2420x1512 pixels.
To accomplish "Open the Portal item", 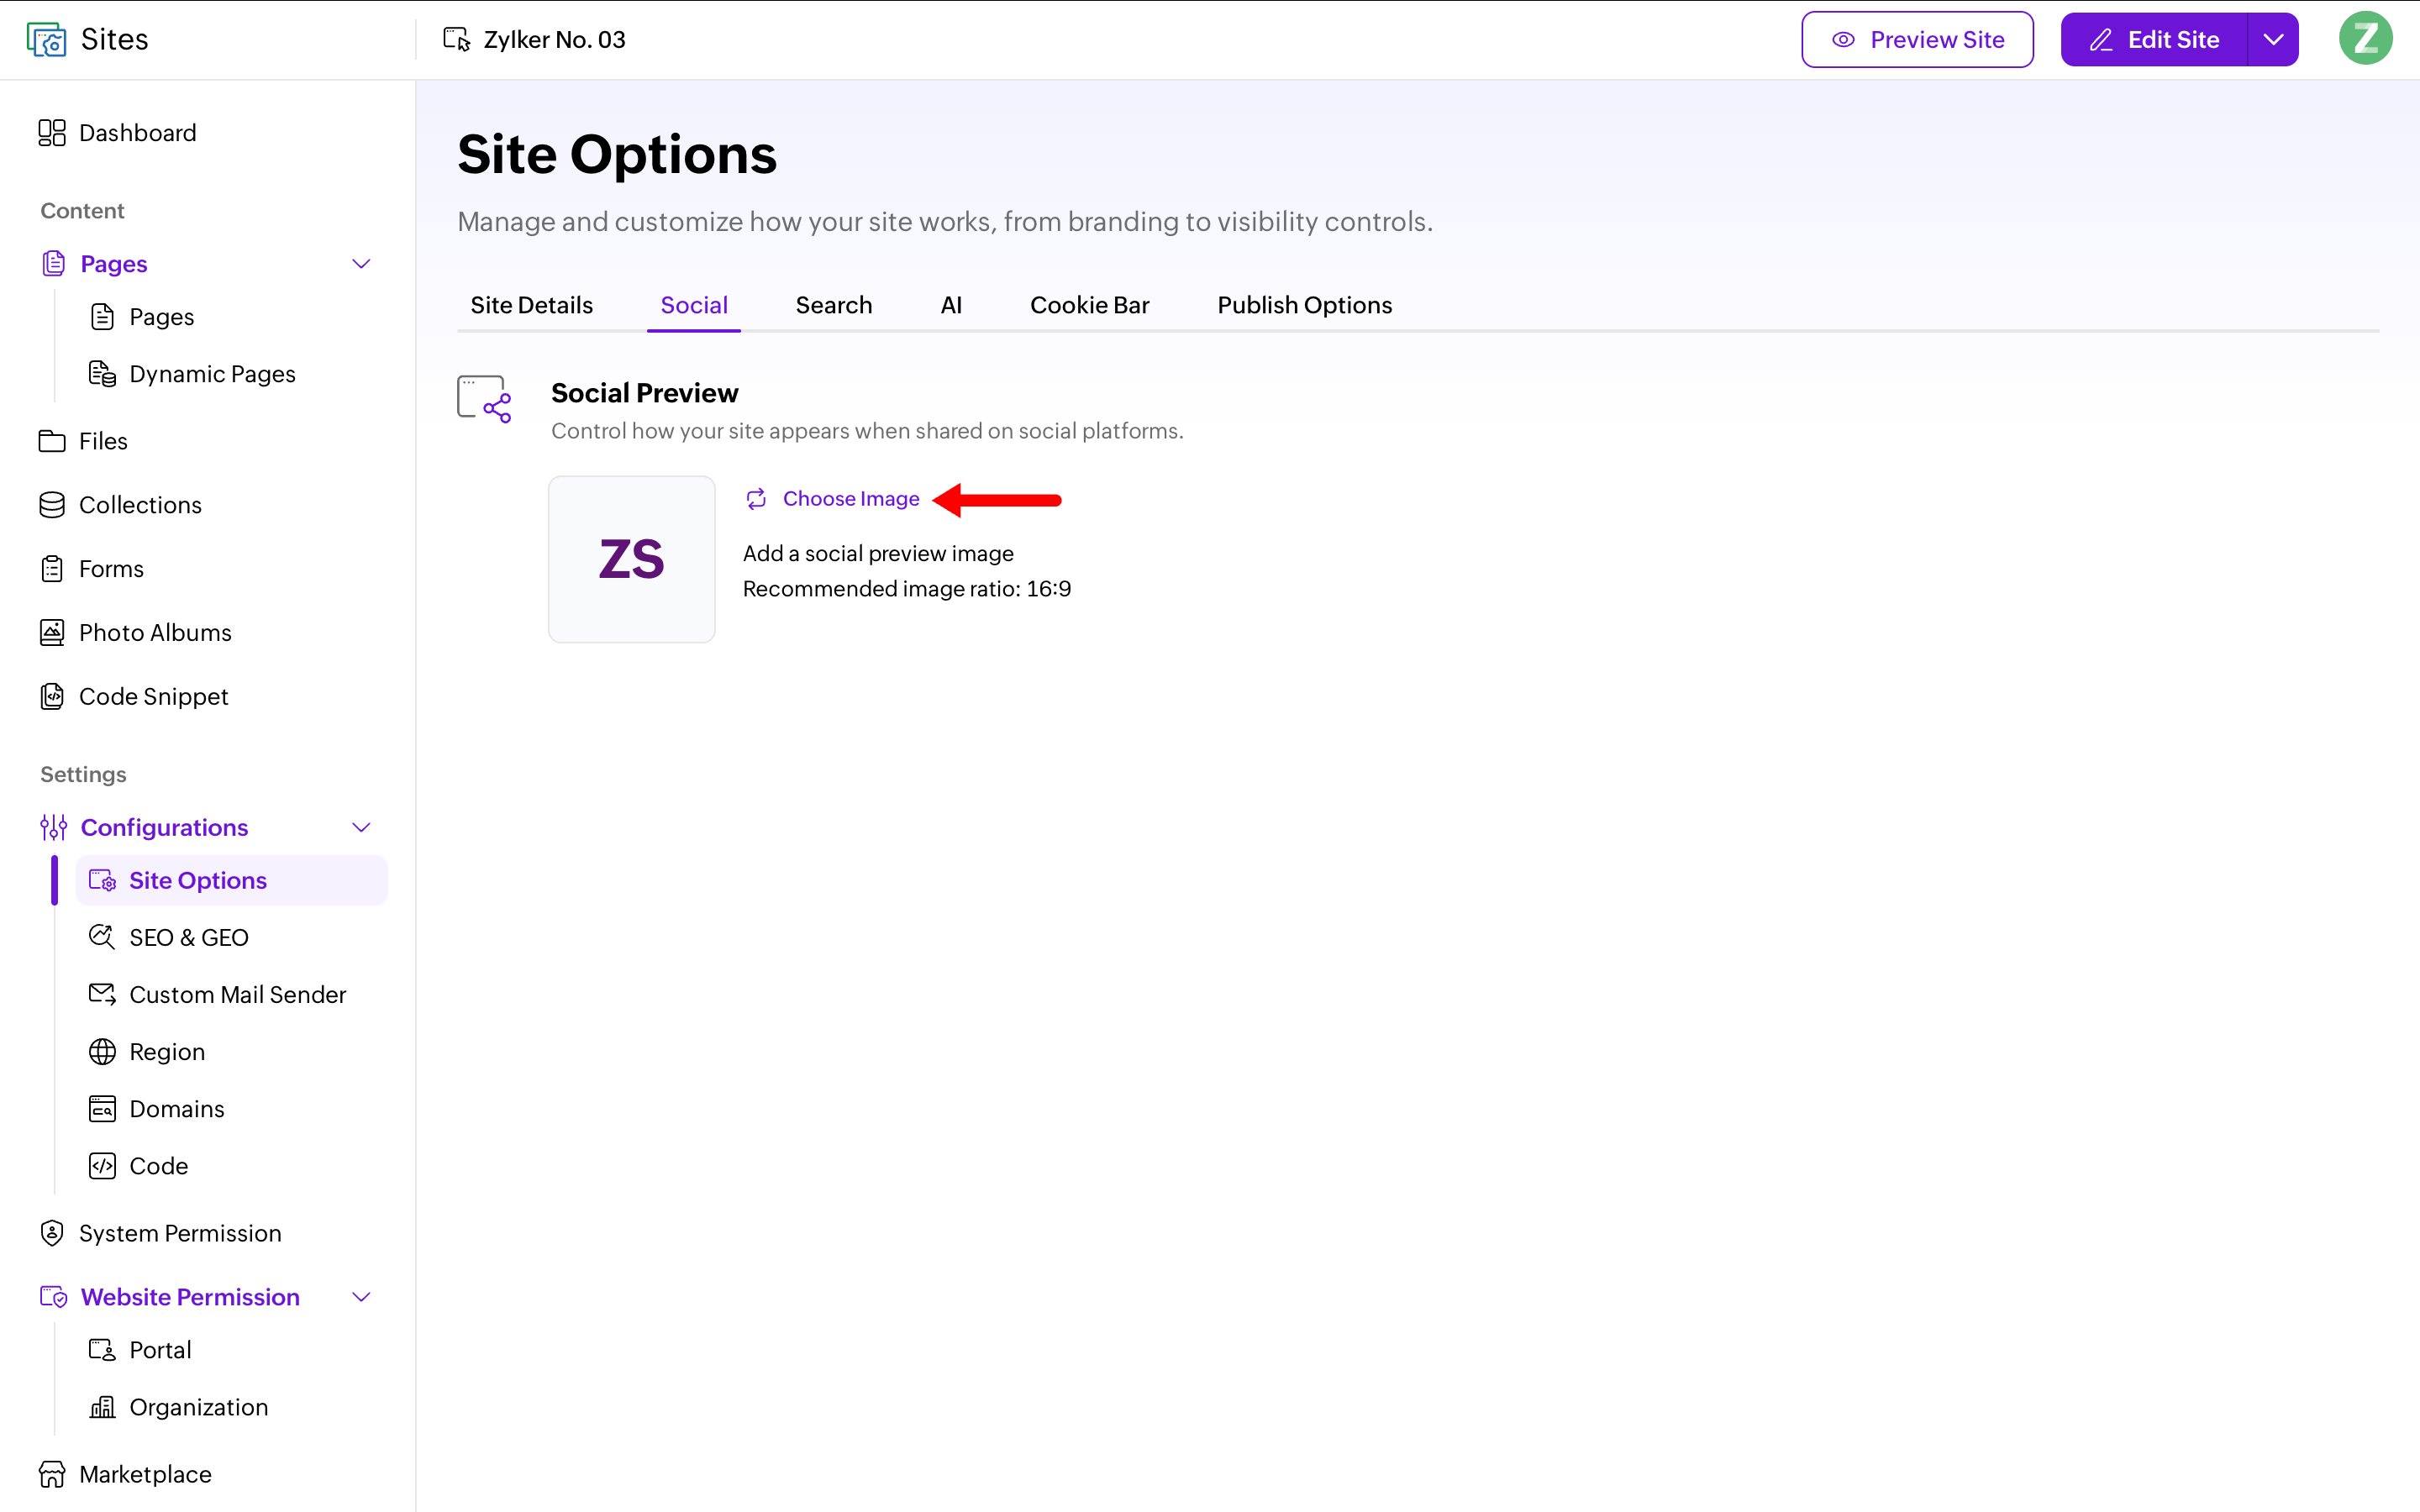I will point(160,1350).
